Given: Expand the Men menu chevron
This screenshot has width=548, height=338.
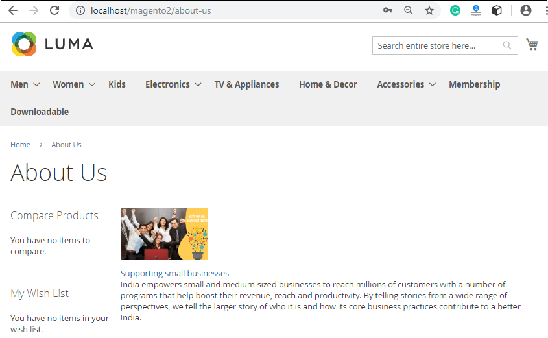Looking at the screenshot, I should pyautogui.click(x=36, y=84).
